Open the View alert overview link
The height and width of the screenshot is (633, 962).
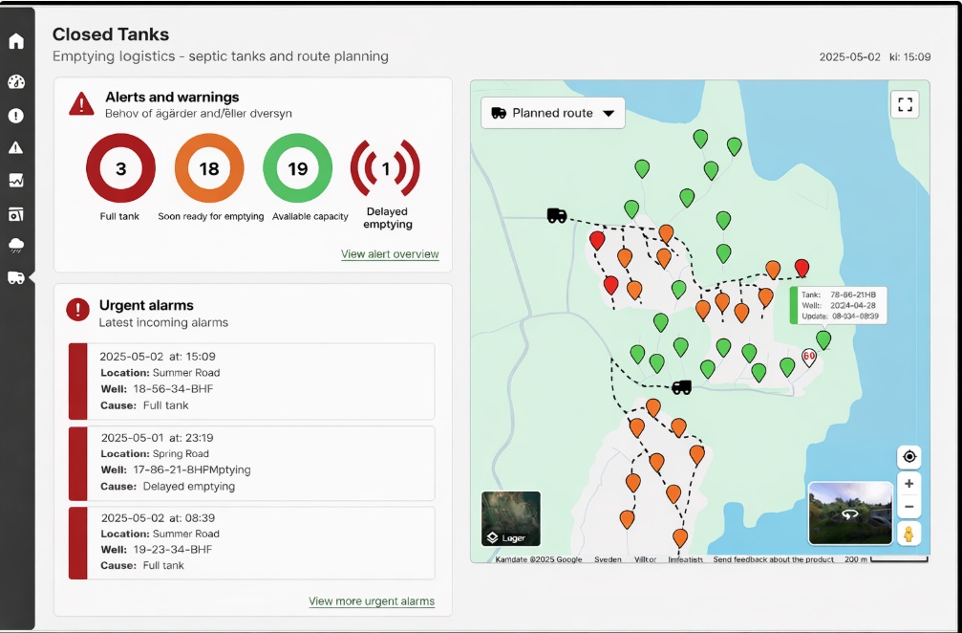pyautogui.click(x=390, y=254)
